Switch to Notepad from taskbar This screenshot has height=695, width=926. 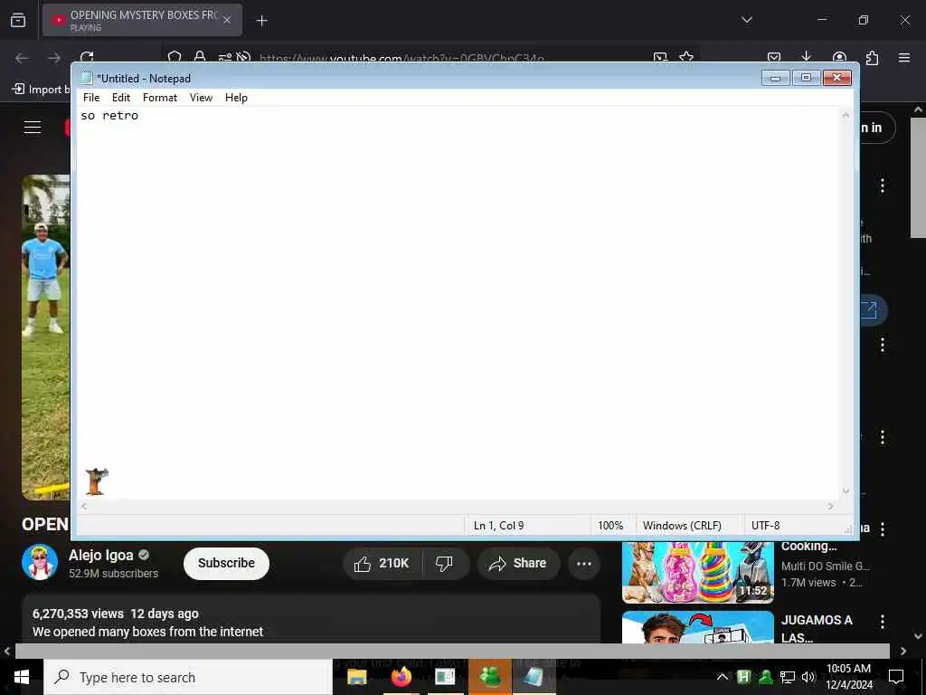point(534,677)
